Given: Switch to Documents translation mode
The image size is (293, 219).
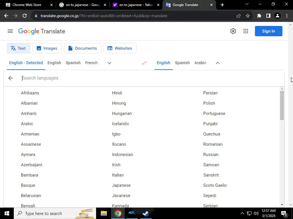Looking at the screenshot, I should pyautogui.click(x=83, y=48).
